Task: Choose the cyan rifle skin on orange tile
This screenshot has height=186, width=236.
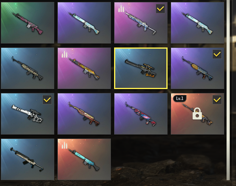Action: (x=84, y=159)
